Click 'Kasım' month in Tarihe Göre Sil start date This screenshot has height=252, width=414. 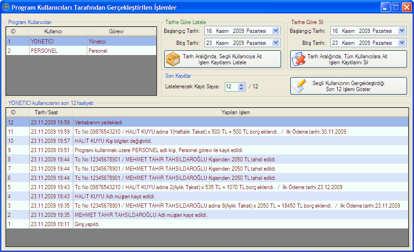pos(348,31)
